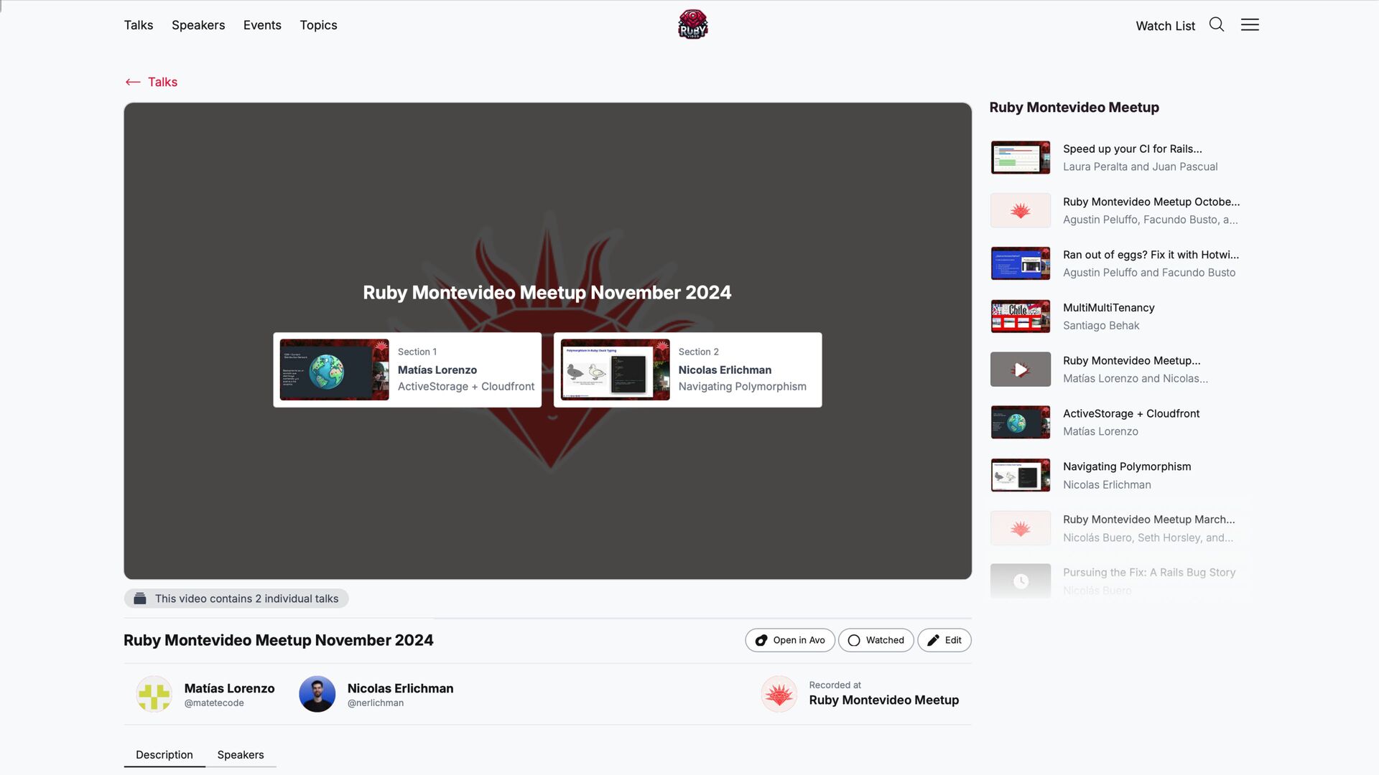Open MultiMultiTenancy talk thumbnail in sidebar
1379x775 pixels.
[1020, 316]
